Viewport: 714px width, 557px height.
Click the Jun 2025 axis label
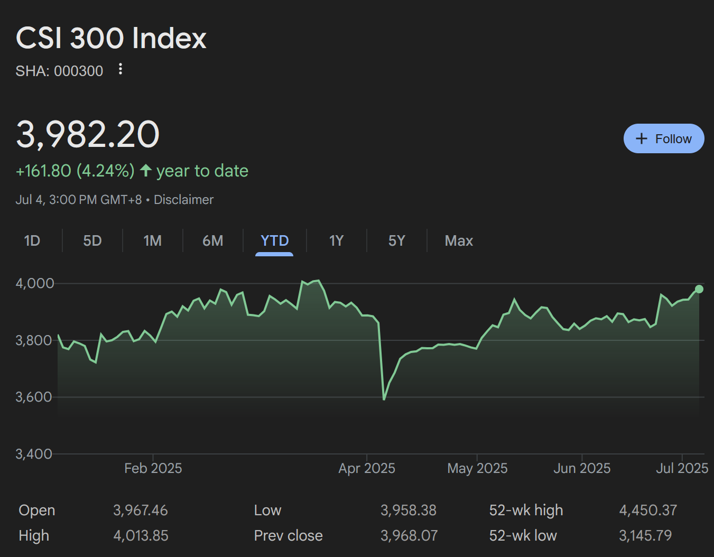click(x=582, y=468)
